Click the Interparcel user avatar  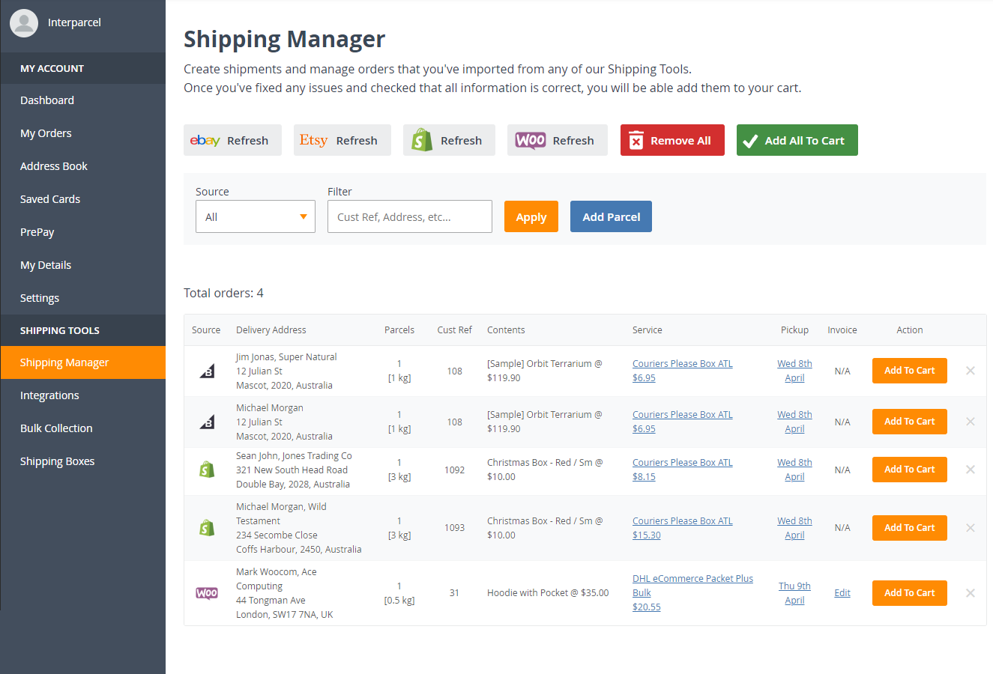(24, 22)
